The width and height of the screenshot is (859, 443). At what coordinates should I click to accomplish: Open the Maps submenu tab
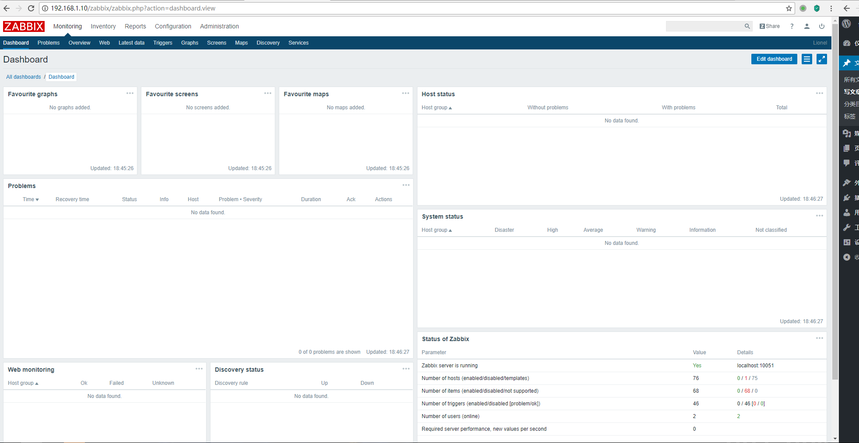pyautogui.click(x=241, y=43)
